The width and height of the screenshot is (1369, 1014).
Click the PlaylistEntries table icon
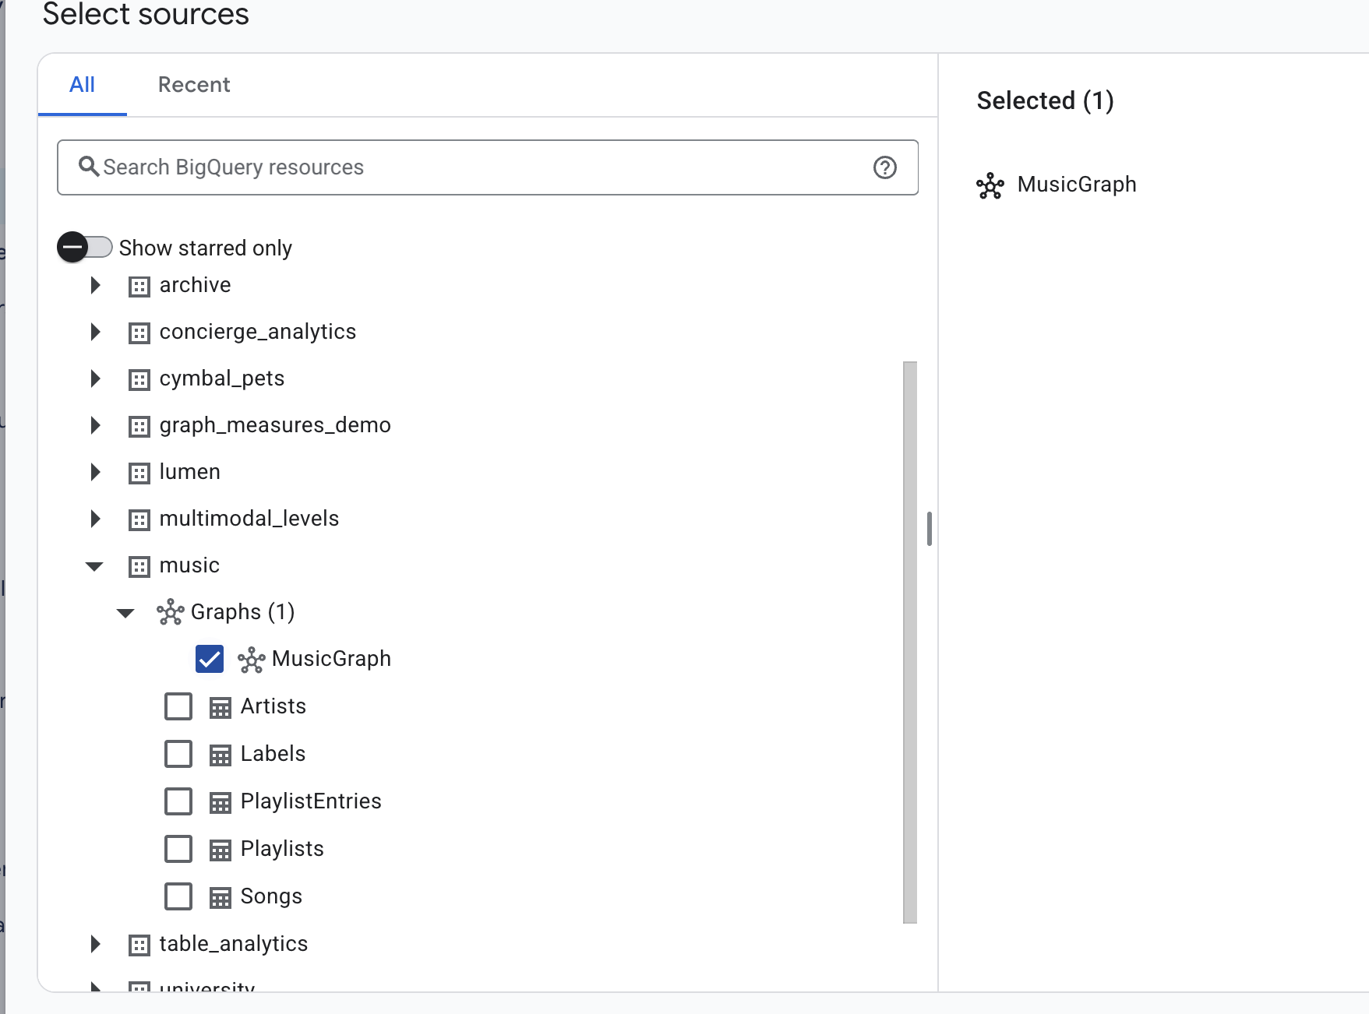click(221, 803)
